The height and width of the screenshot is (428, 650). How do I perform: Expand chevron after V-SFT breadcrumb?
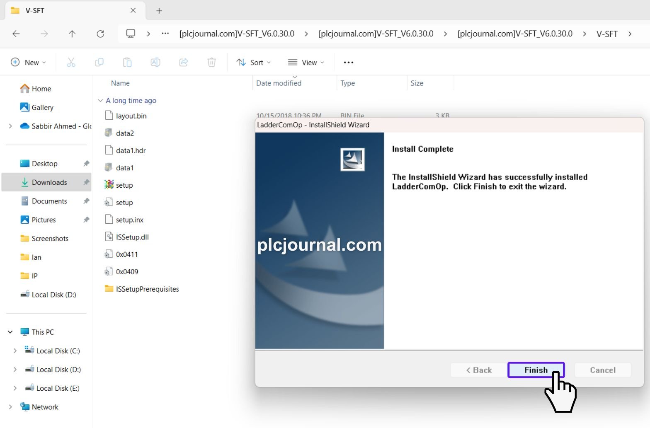630,34
